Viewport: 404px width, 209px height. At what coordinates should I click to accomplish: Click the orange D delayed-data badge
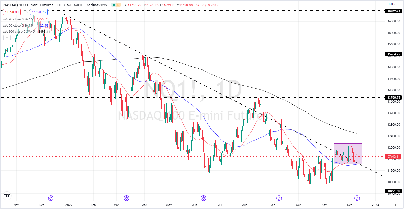(x=118, y=5)
